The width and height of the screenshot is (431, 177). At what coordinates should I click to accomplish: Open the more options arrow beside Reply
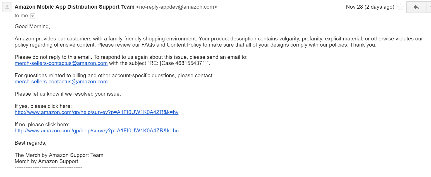pos(429,7)
